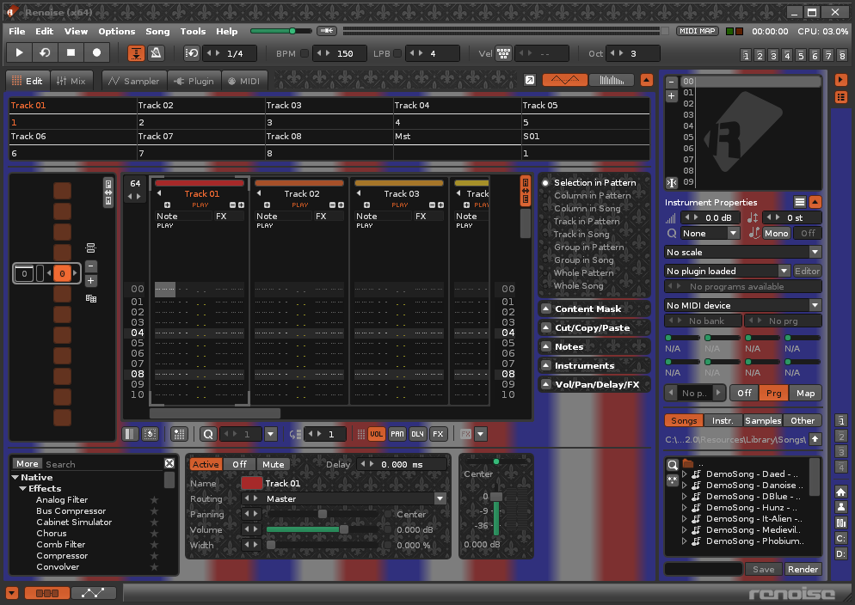The height and width of the screenshot is (605, 855).
Task: Open the quantize None dropdown
Action: click(710, 233)
